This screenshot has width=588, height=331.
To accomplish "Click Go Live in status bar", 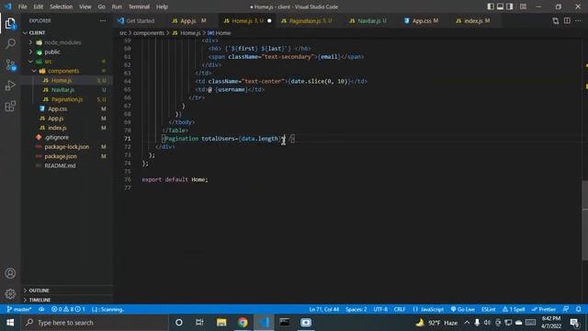I will [x=462, y=309].
